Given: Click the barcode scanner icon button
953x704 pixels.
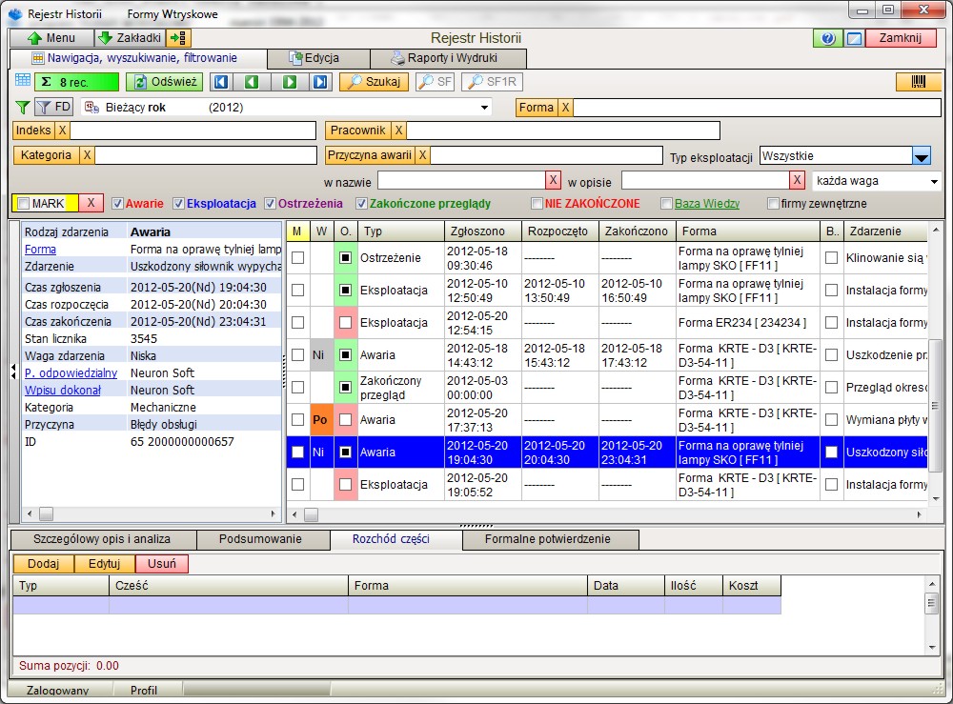Looking at the screenshot, I should (919, 82).
